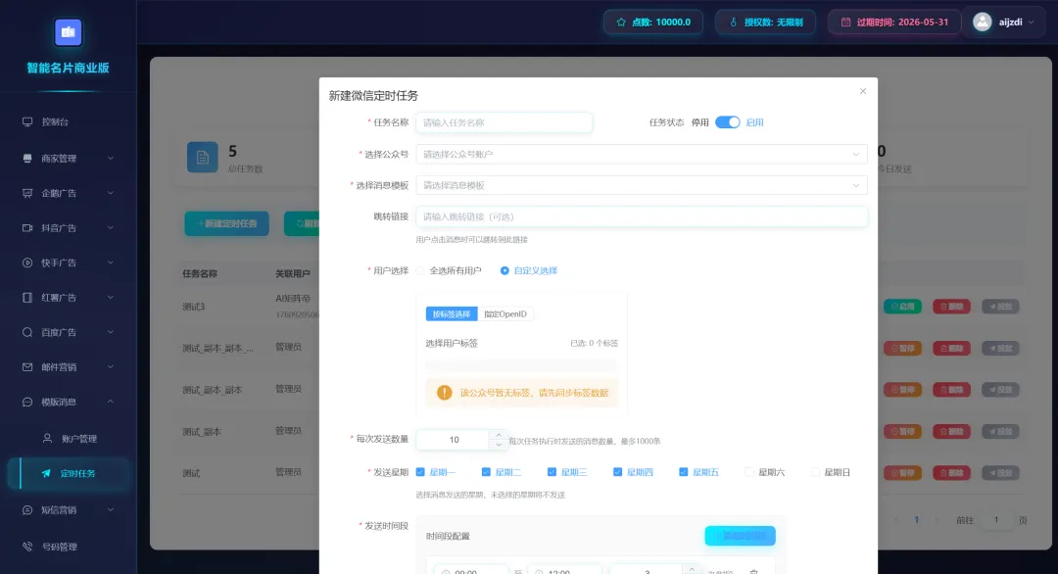Open the 选择公众号 dropdown

(642, 154)
